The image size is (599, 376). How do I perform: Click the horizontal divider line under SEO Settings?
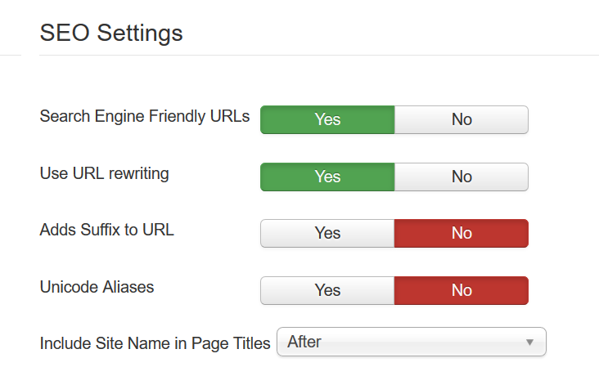tap(319, 55)
